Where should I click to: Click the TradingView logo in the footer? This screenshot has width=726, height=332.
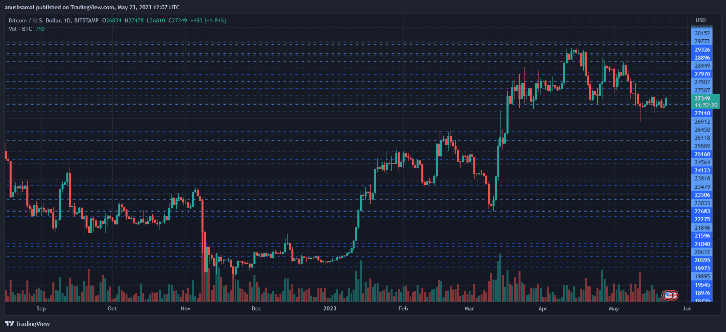pos(27,324)
